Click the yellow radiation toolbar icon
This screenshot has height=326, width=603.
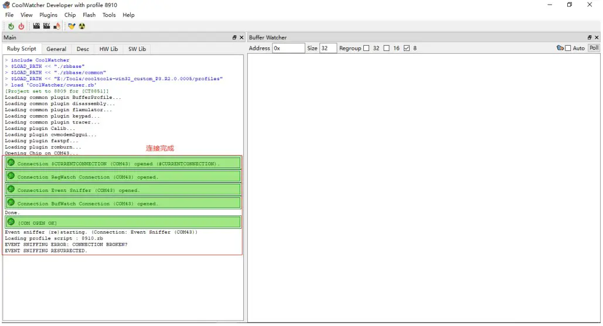82,26
